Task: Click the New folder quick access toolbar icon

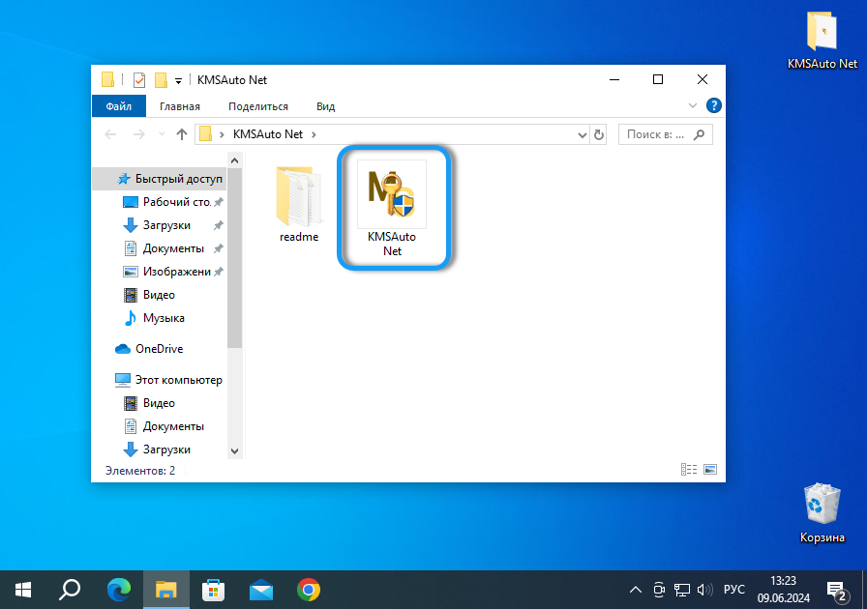Action: 161,80
